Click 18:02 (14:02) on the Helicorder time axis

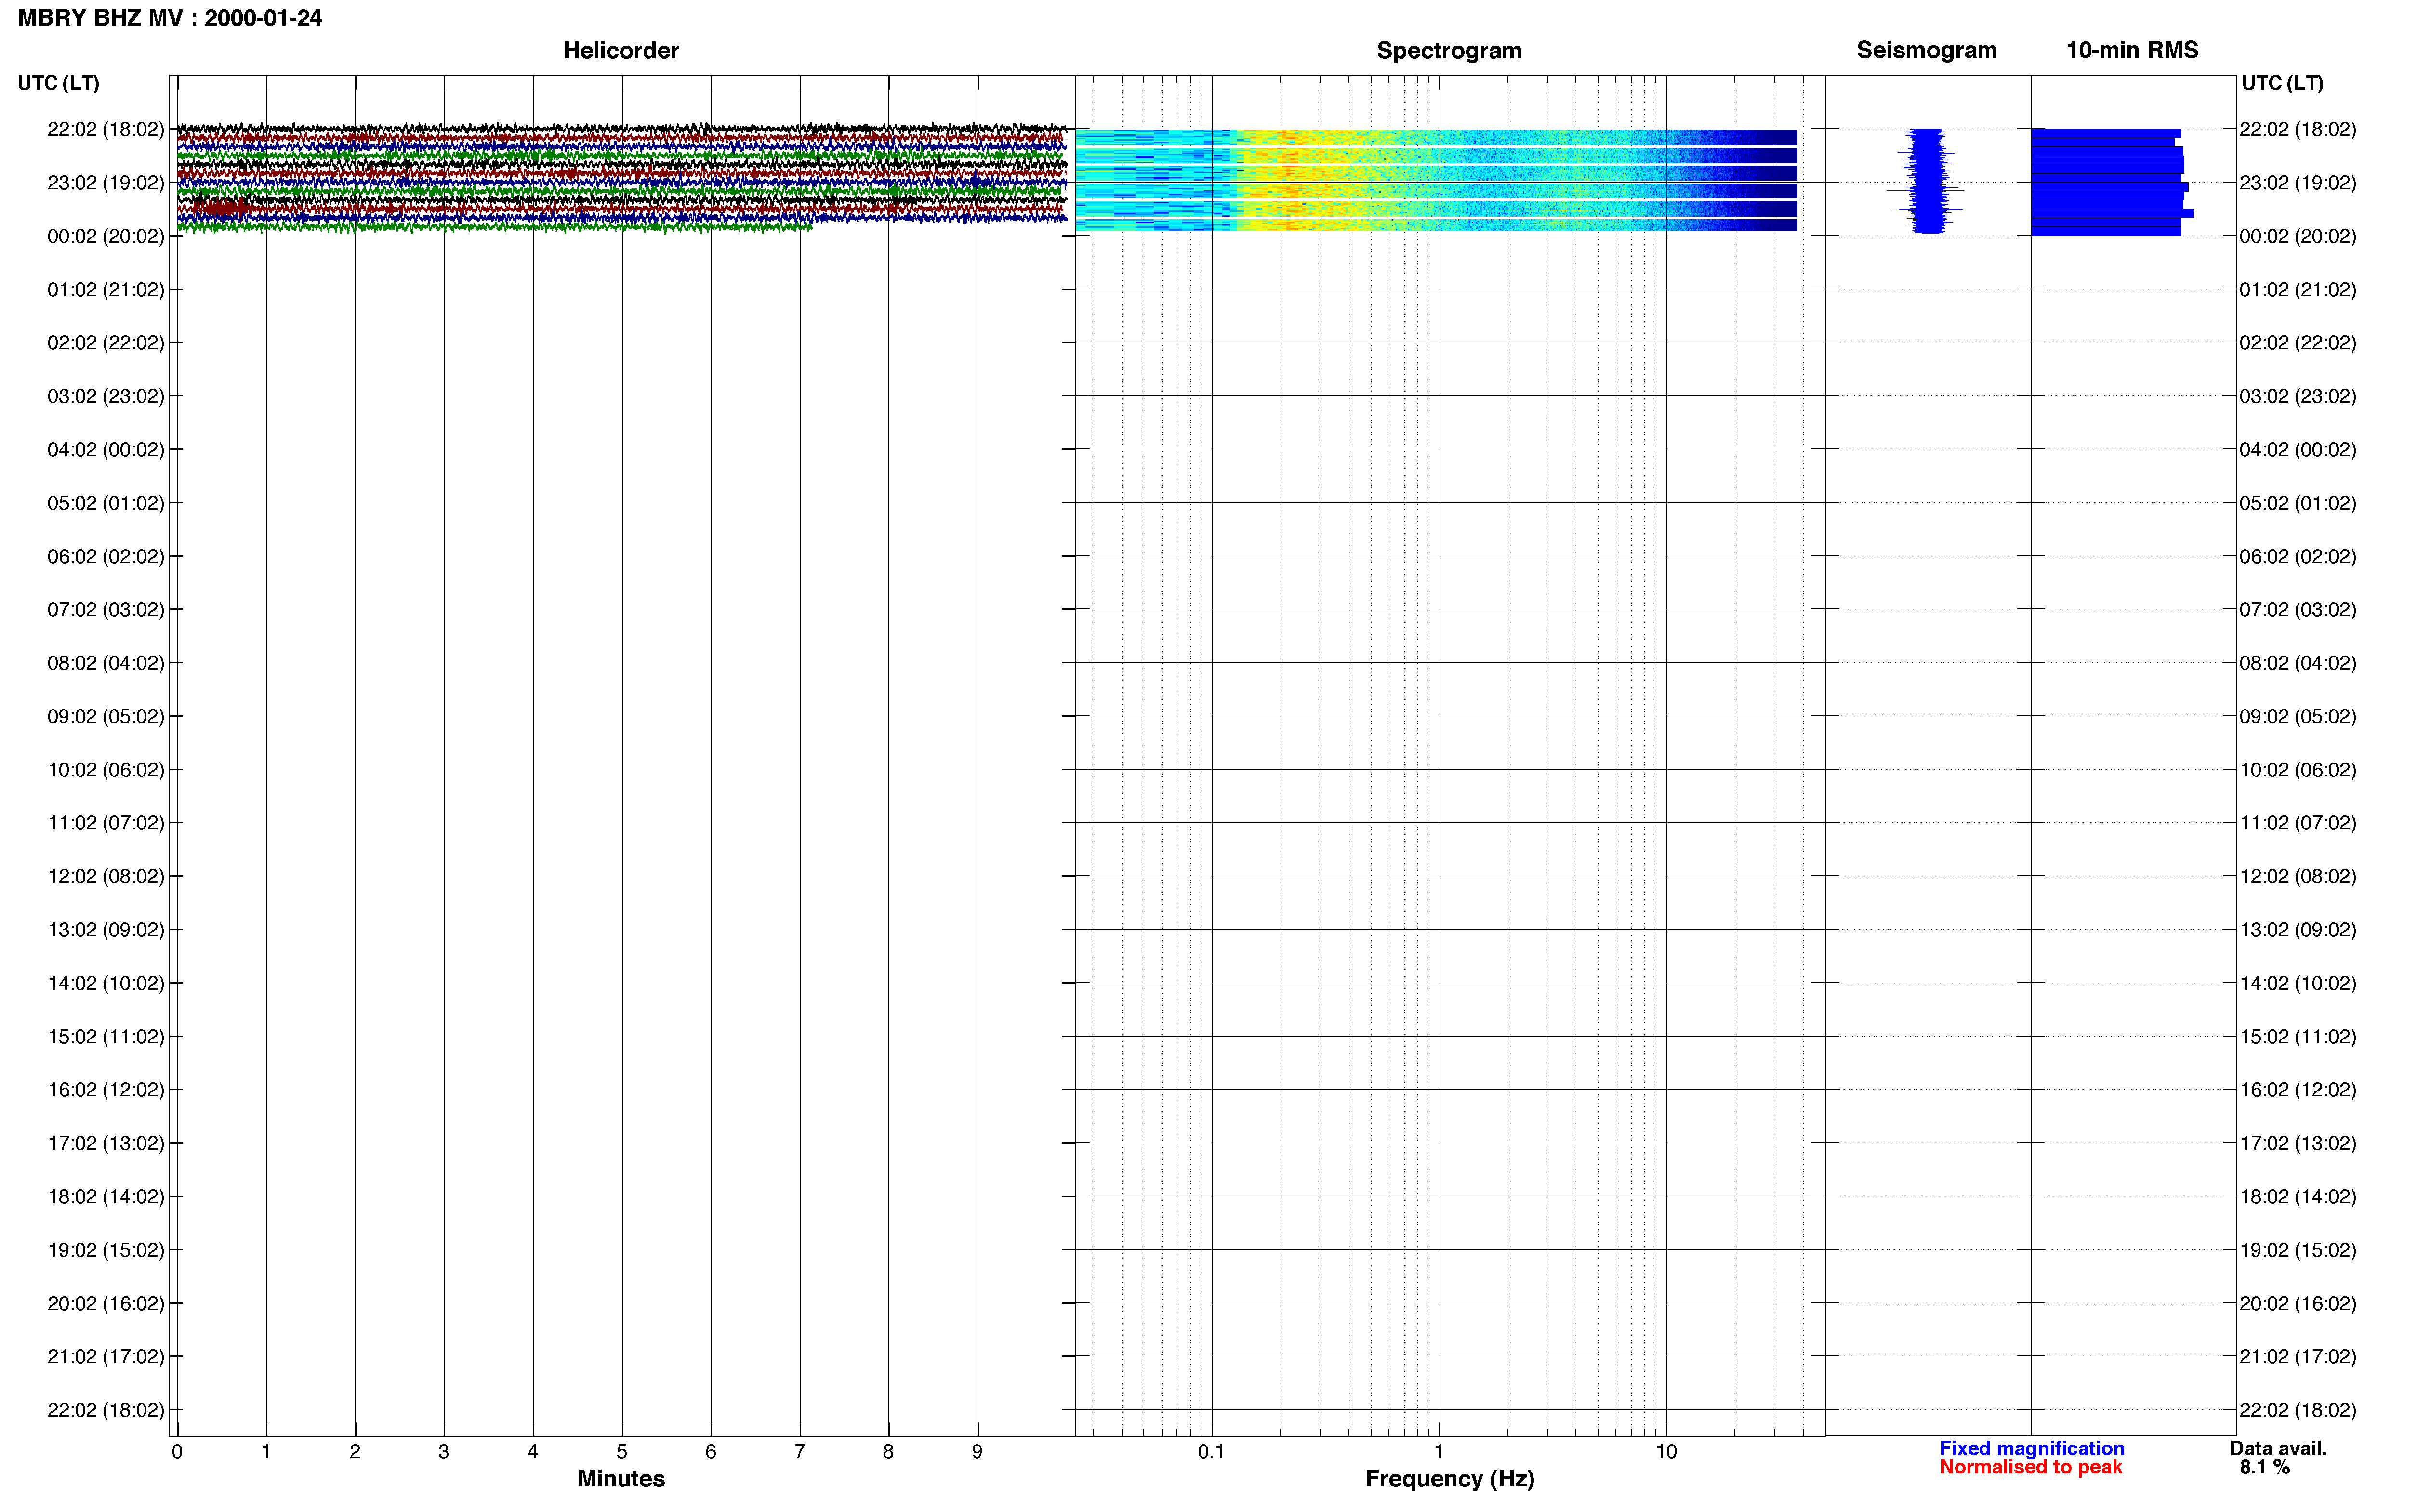click(x=105, y=1196)
